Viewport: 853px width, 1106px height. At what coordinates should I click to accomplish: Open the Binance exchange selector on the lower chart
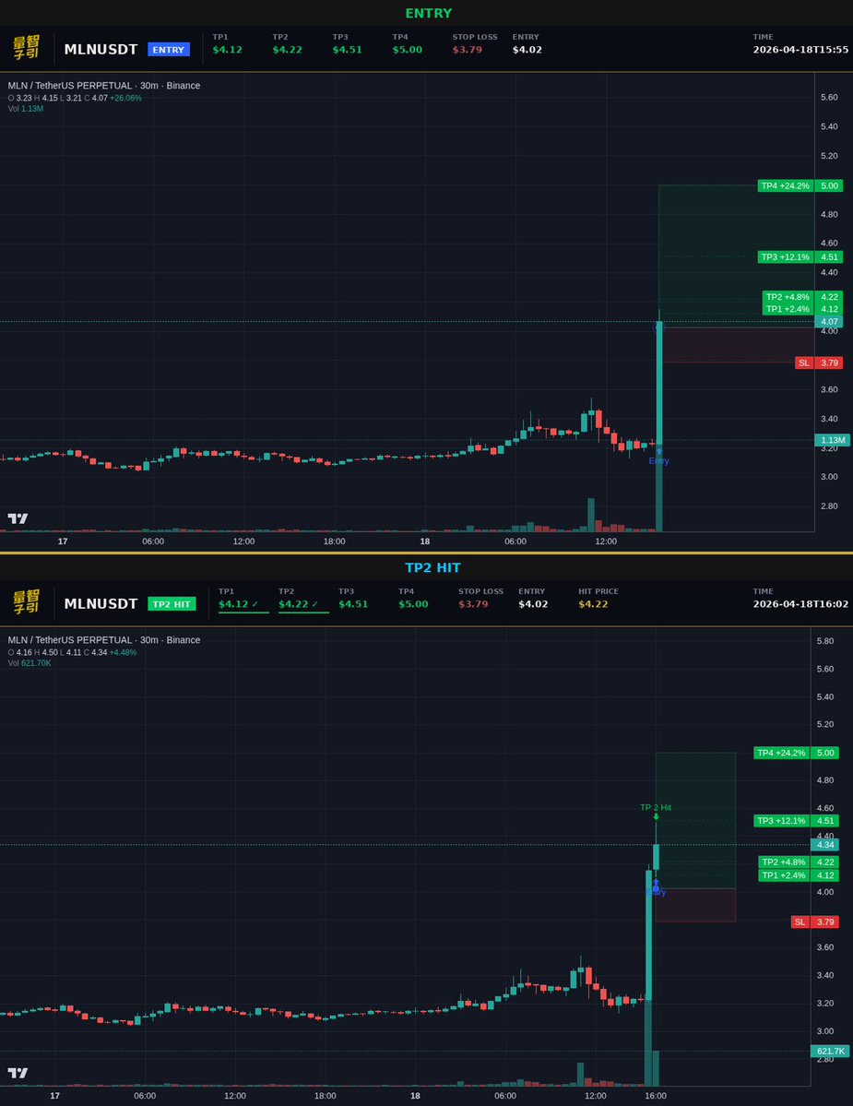184,639
